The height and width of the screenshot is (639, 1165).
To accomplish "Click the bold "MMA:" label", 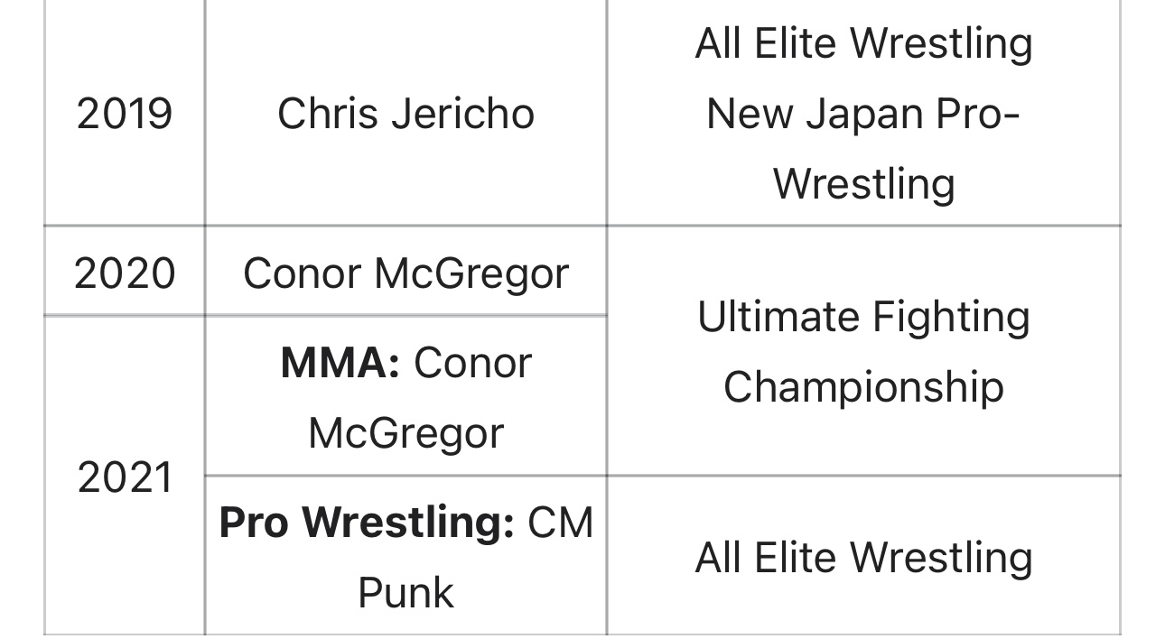I will pyautogui.click(x=340, y=363).
